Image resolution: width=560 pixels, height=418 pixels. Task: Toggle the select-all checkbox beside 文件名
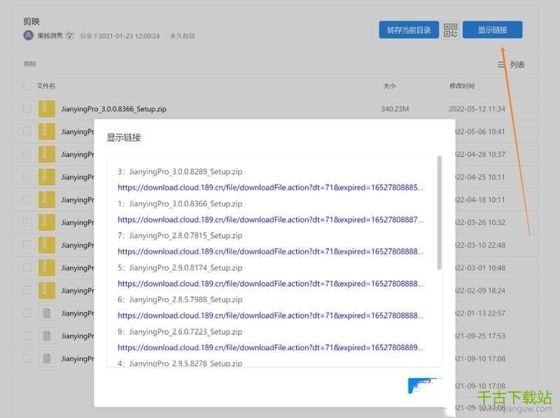[x=27, y=86]
